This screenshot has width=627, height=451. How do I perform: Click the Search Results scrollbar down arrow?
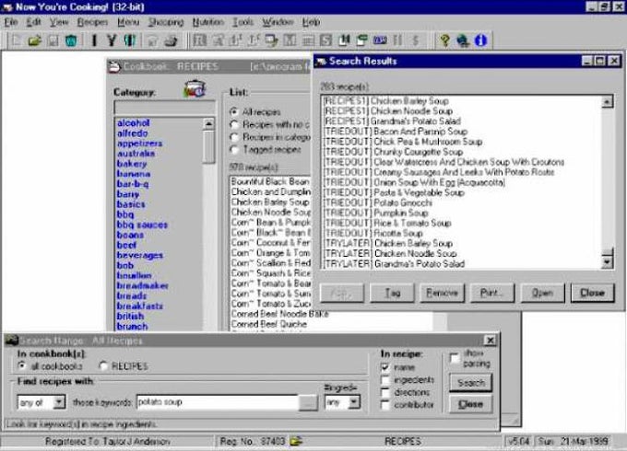(607, 262)
